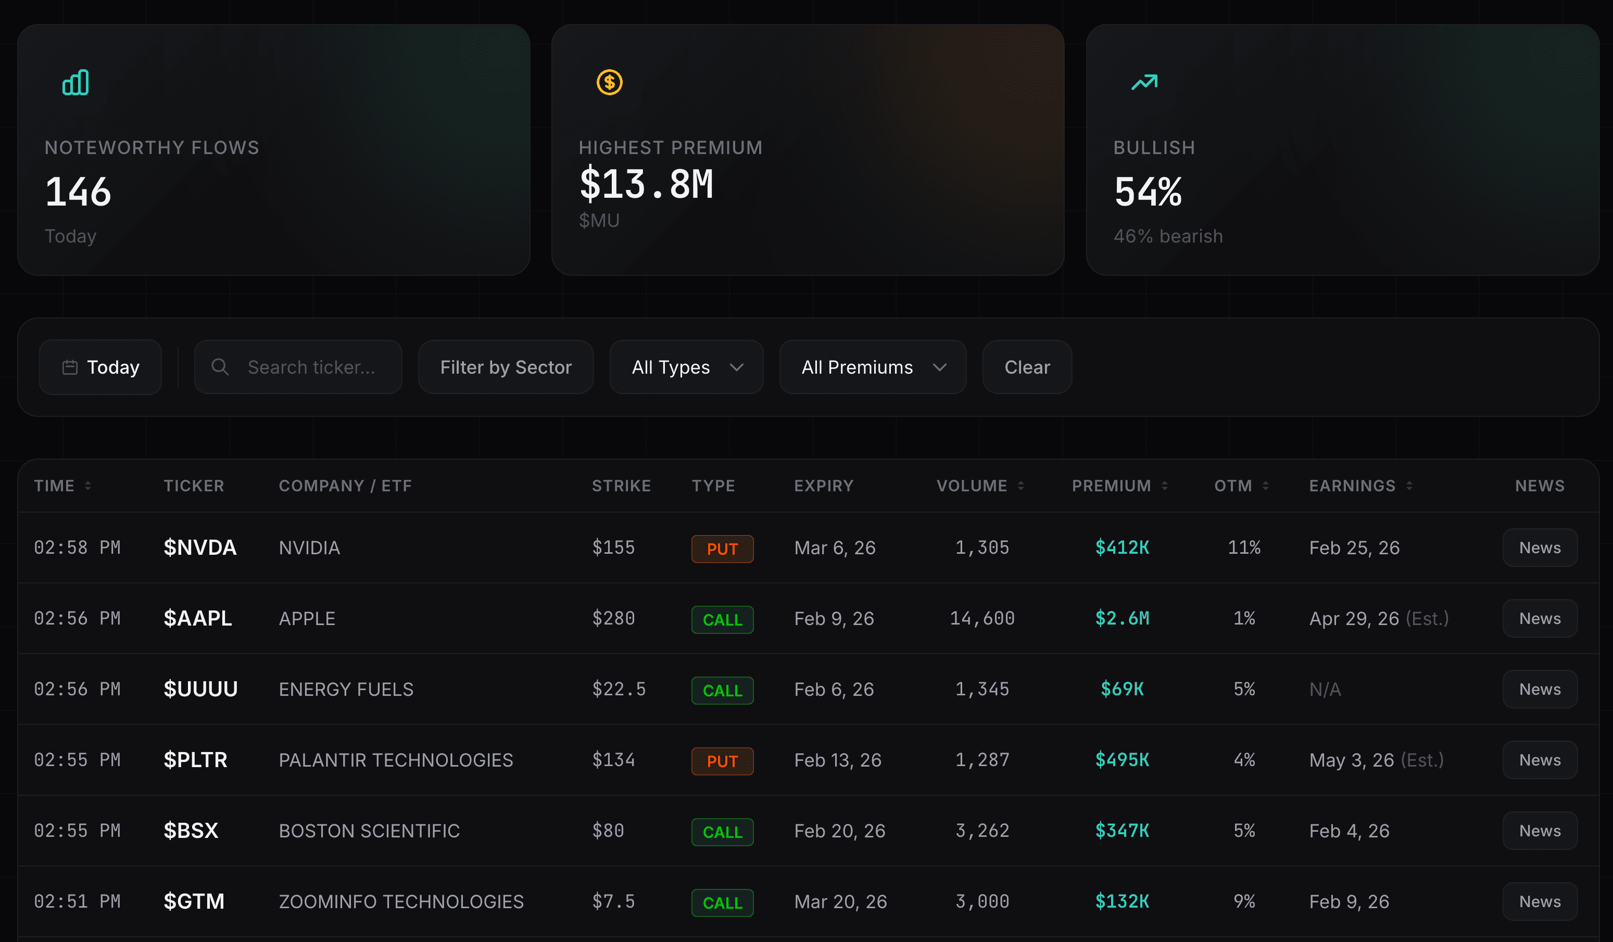Sort the table by the PREMIUM column arrows
1613x942 pixels.
[x=1164, y=485]
